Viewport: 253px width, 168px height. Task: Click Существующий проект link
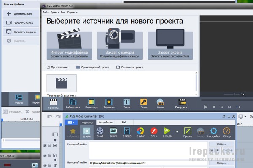tap(93, 67)
